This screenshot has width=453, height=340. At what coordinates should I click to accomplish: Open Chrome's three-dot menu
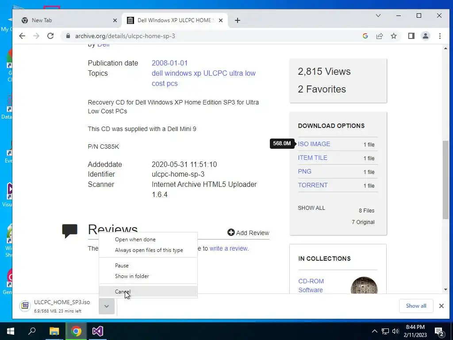point(440,36)
